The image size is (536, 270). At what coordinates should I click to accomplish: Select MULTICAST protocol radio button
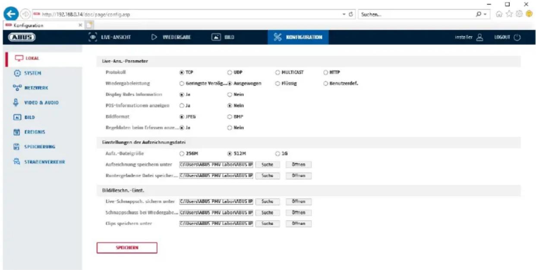coord(277,73)
